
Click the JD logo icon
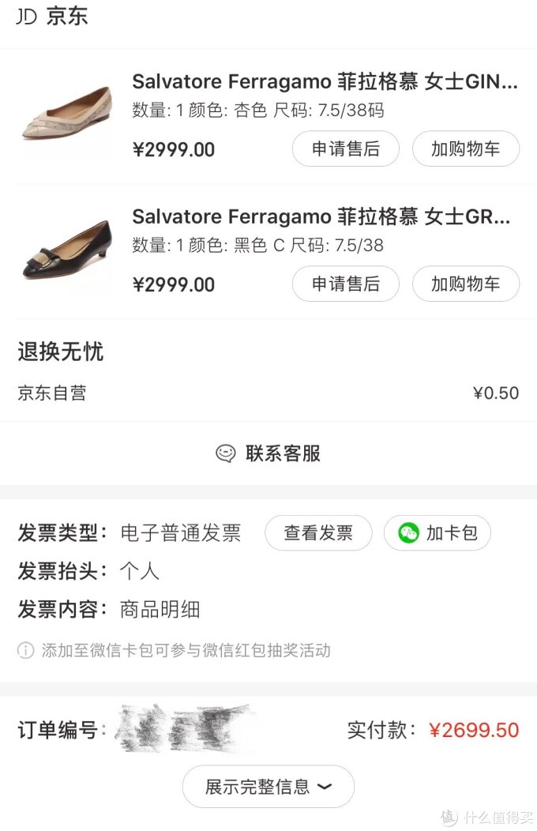tap(27, 17)
